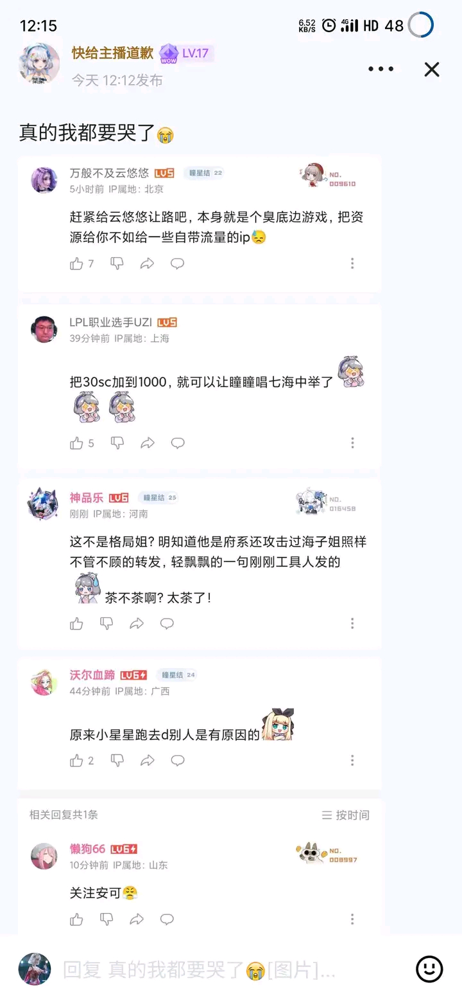Expand options menu for LPL职业选手UZI comment
Viewport: 462px width, 1003px height.
(x=352, y=443)
